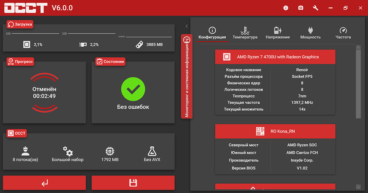368x193 pixels.
Task: Click the Без ошибок text
Action: pos(133,107)
